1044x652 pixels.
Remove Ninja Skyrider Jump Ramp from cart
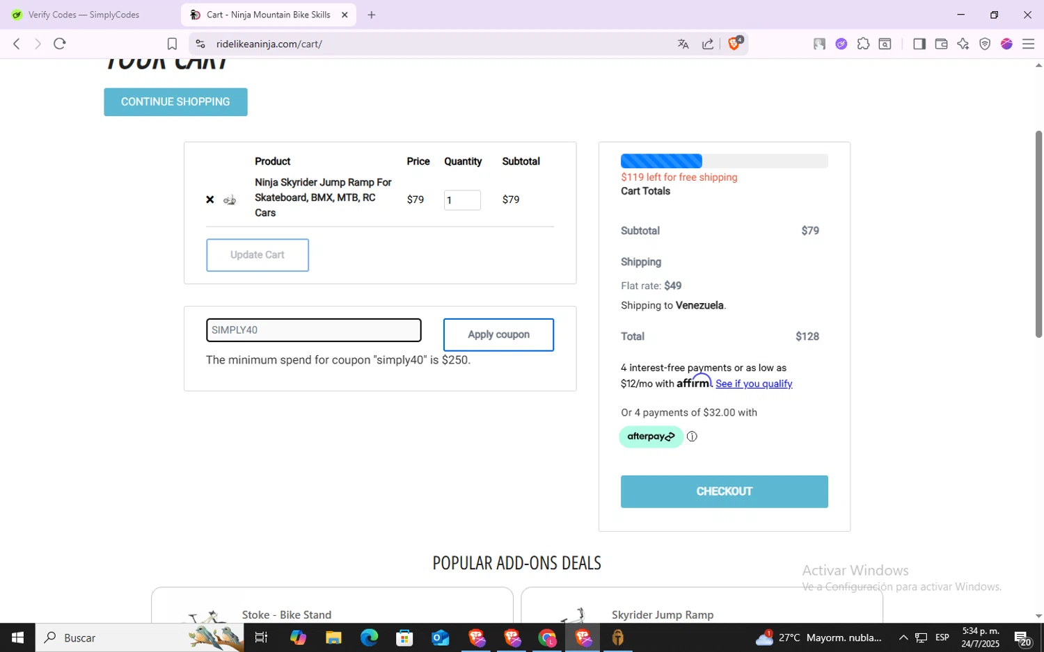pos(209,199)
